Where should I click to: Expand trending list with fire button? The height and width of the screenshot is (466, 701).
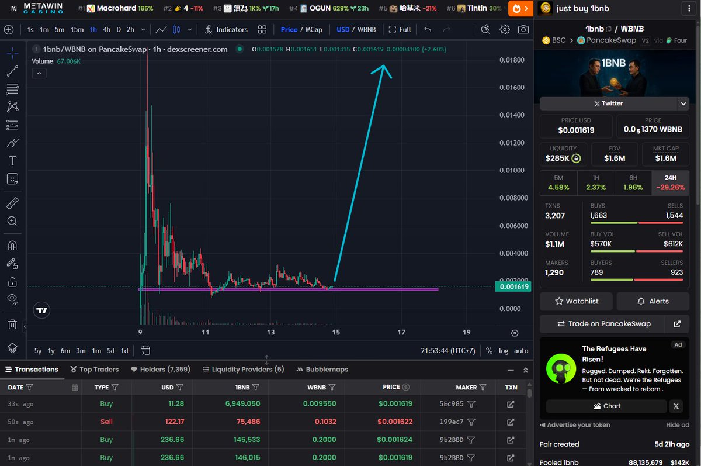[x=520, y=8]
